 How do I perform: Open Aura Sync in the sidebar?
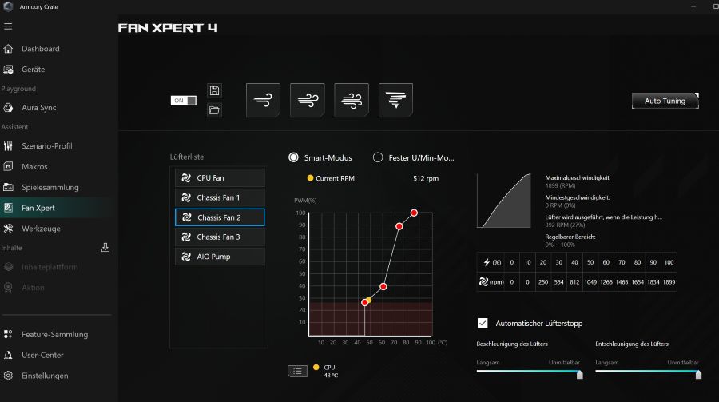(38, 108)
